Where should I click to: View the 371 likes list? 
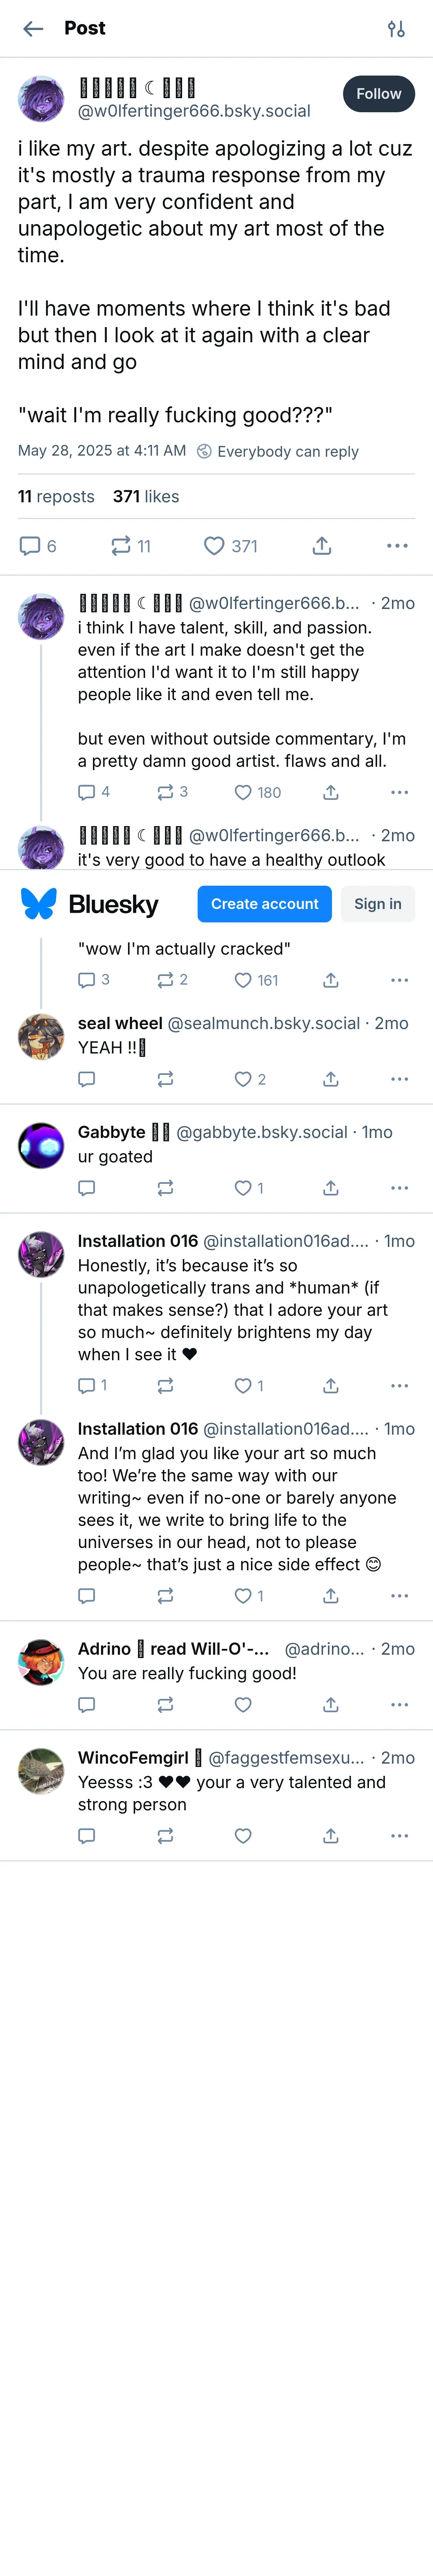pyautogui.click(x=146, y=497)
